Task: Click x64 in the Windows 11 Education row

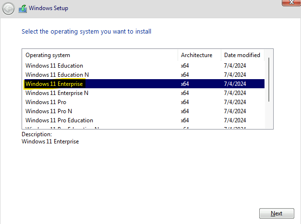Action: click(x=185, y=66)
